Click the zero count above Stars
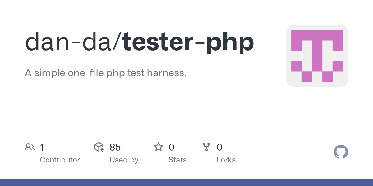This screenshot has height=186, width=373. click(171, 147)
